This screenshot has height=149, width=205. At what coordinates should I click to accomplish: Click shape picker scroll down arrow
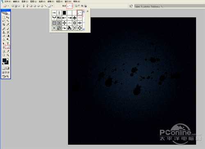(x=84, y=29)
